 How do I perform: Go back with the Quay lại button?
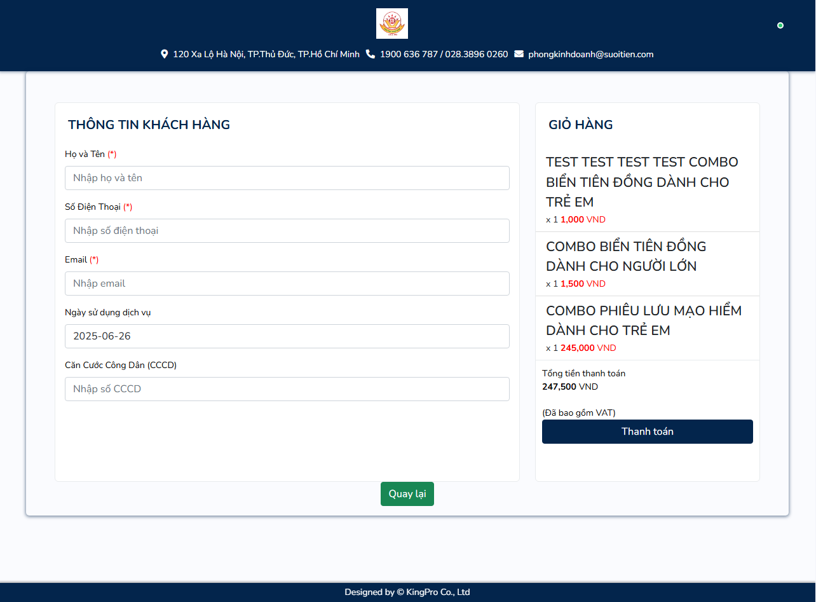coord(407,494)
